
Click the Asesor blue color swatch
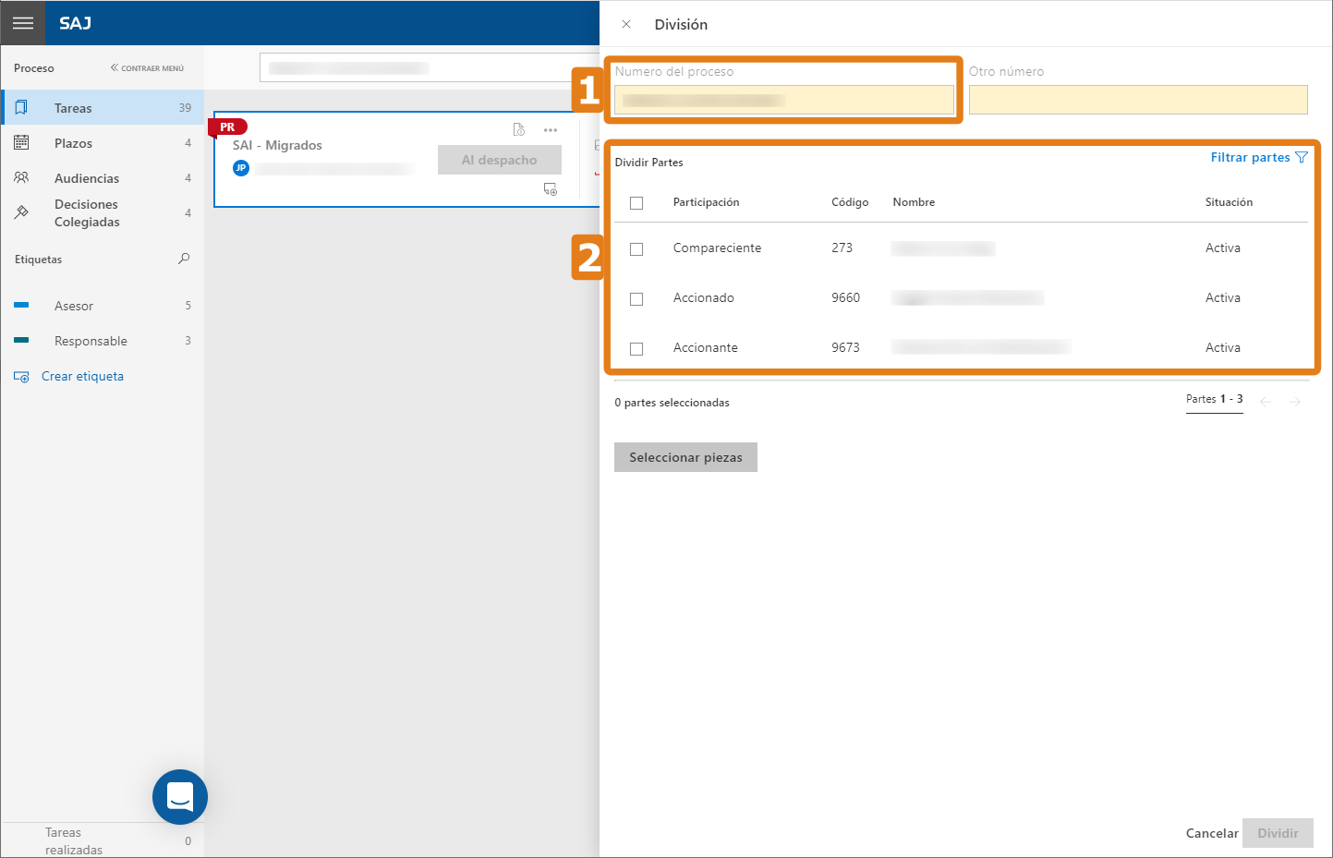point(21,305)
